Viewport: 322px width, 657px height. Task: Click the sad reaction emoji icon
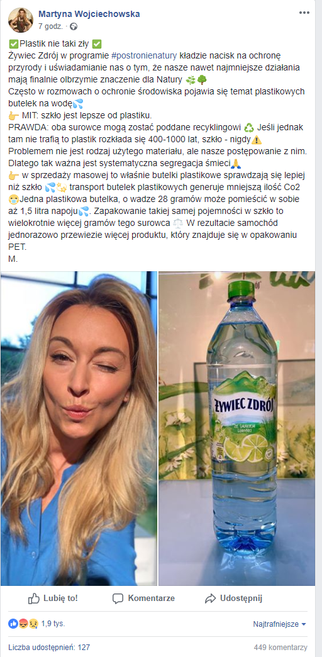click(x=33, y=624)
